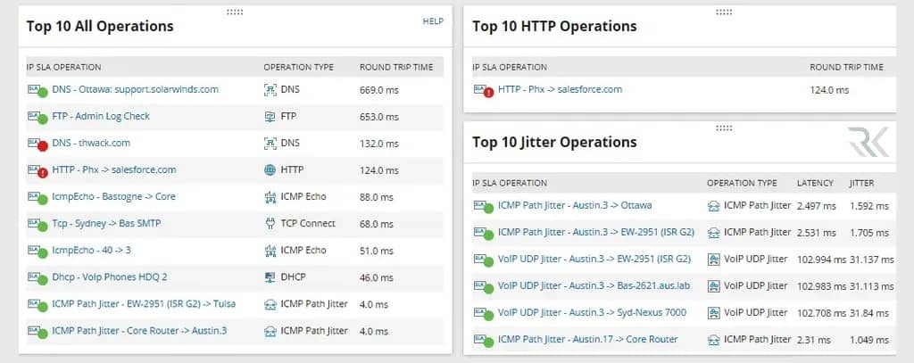Click the HTTP globe icon

tap(270, 170)
